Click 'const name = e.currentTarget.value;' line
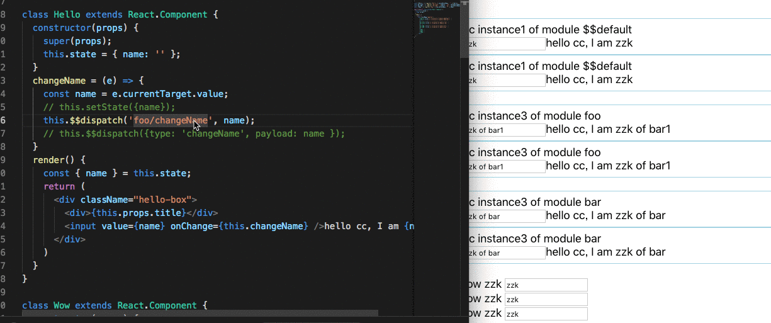 136,94
